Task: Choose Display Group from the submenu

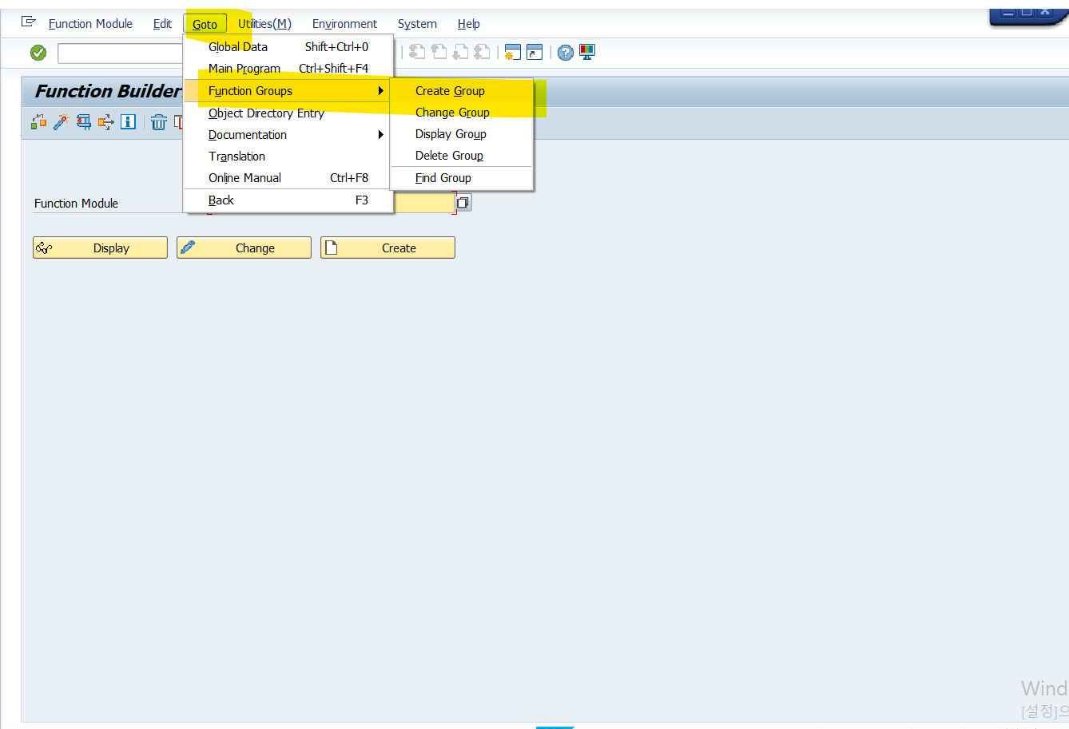Action: 462,134
